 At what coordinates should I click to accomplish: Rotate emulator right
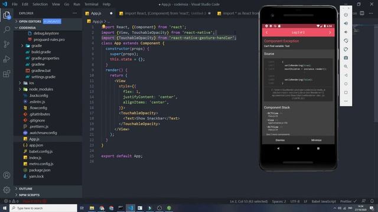click(x=346, y=49)
